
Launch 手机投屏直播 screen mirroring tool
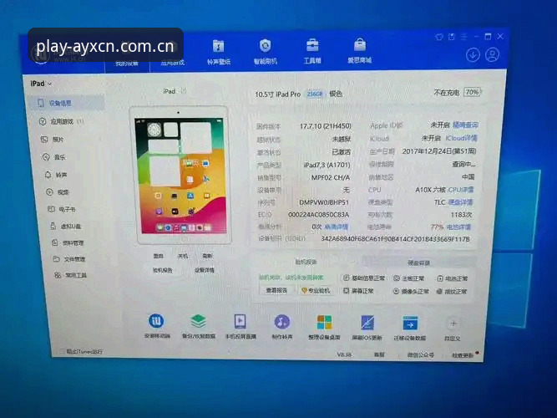point(241,326)
